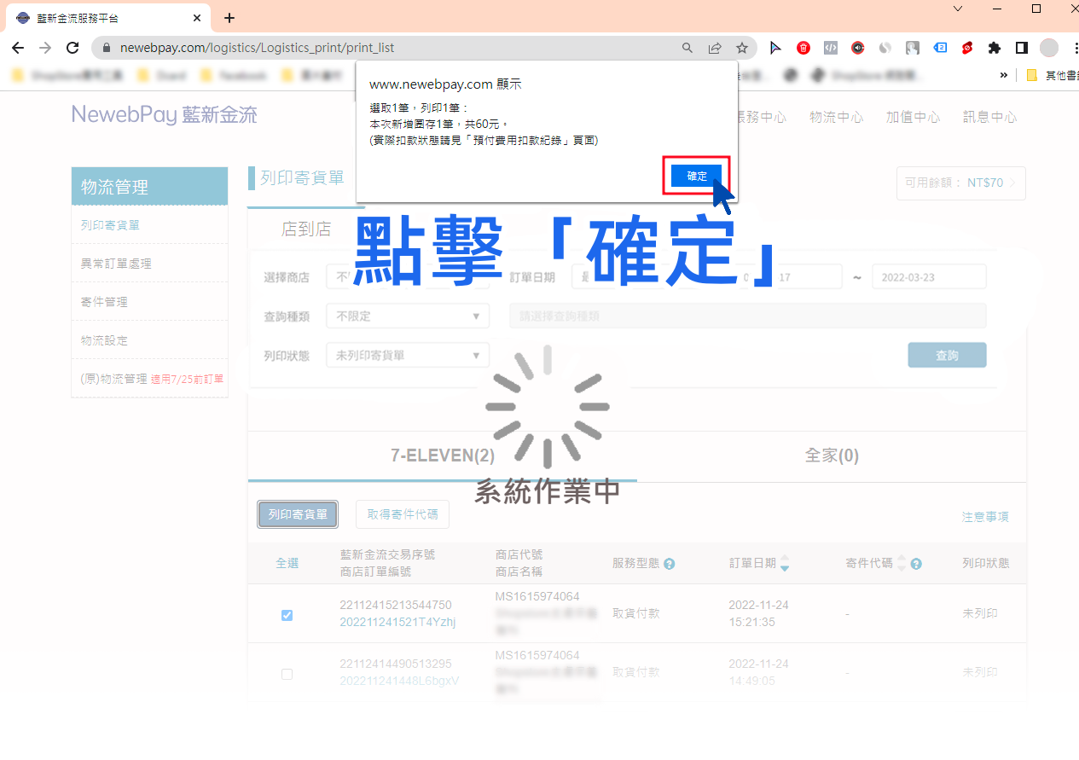Open 加值中心 in the top navigation
This screenshot has width=1079, height=760.
click(913, 117)
